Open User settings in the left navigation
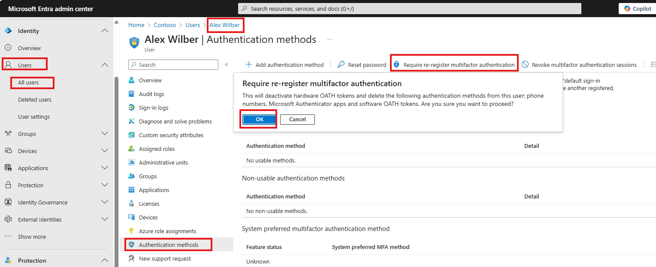This screenshot has height=267, width=656. [x=34, y=117]
